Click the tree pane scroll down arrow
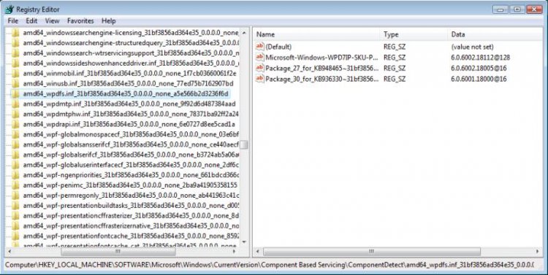This screenshot has height=275, width=548. pyautogui.click(x=244, y=242)
